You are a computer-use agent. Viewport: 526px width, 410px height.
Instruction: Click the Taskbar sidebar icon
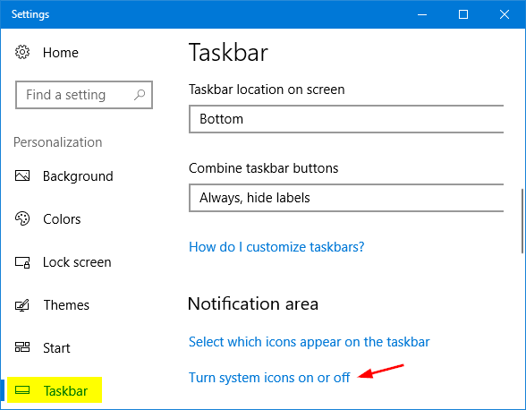22,390
